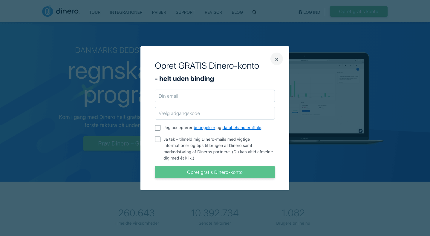Image resolution: width=430 pixels, height=236 pixels.
Task: Click the Tilmeldte virksomheder label
Action: (137, 223)
